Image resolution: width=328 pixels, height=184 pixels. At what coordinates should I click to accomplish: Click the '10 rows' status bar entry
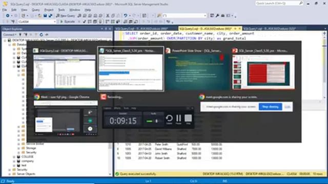(x=318, y=174)
